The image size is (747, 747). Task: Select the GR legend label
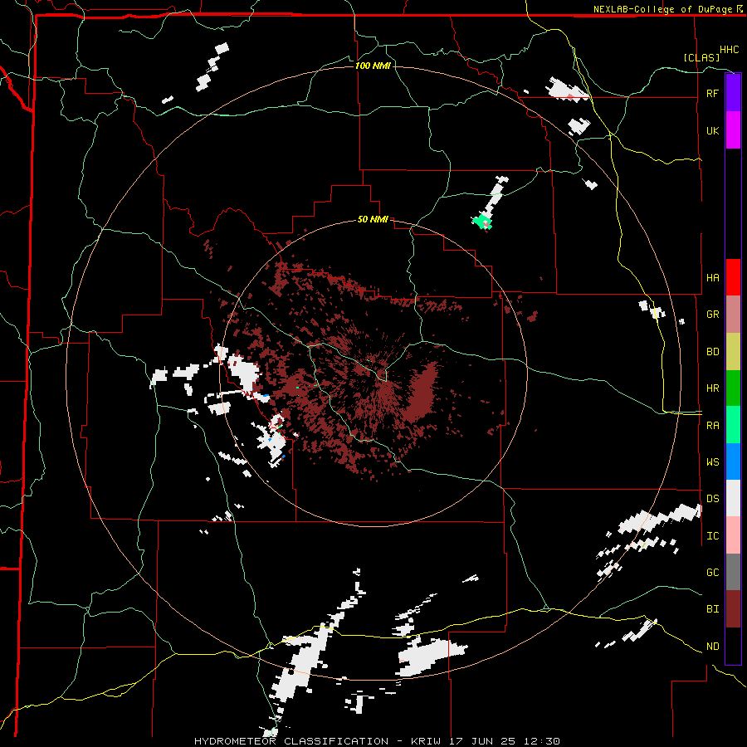pyautogui.click(x=712, y=315)
